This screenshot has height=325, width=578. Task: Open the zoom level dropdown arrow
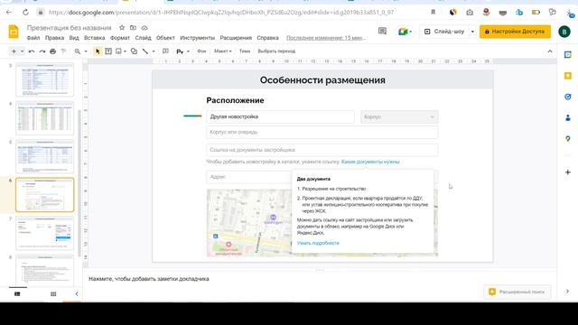tap(86, 51)
